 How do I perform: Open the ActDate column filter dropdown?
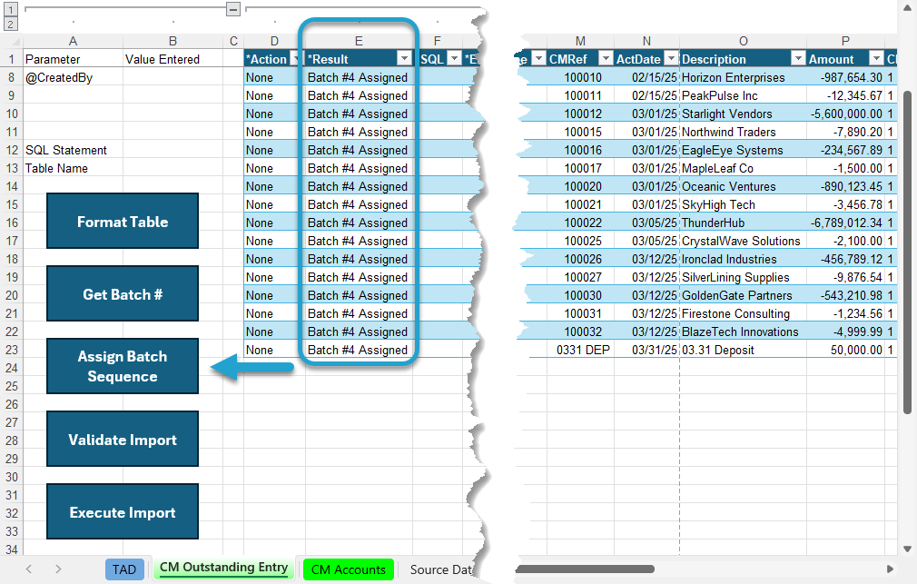point(671,58)
